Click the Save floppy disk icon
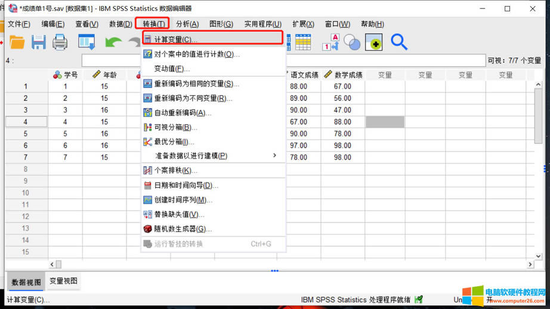Screen dimensions: 550x309 (39, 42)
